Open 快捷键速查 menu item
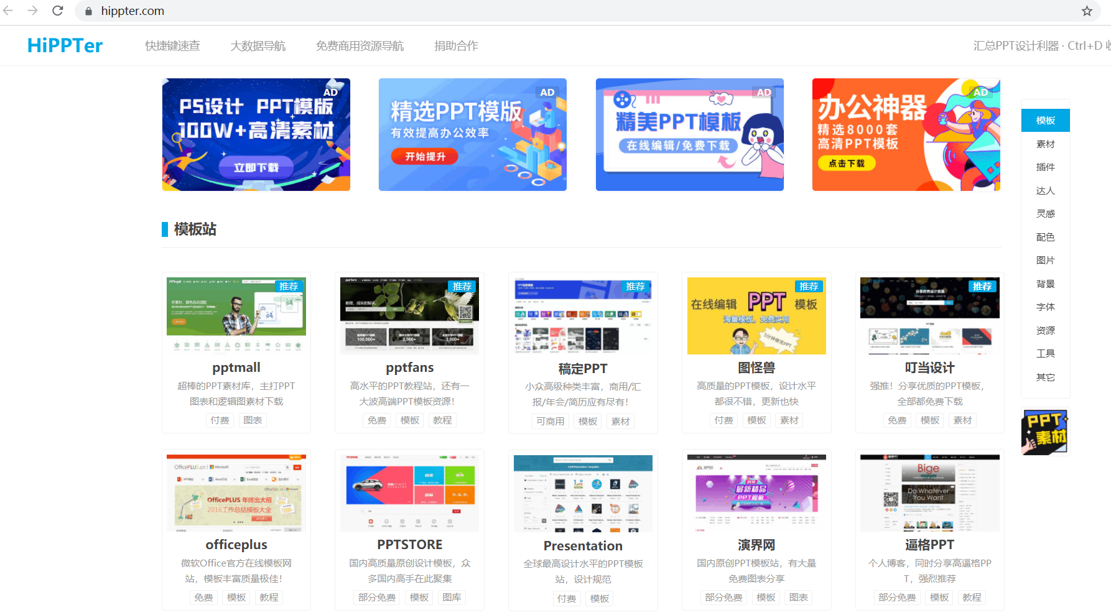Screen dimensions: 1111x615 click(x=172, y=45)
